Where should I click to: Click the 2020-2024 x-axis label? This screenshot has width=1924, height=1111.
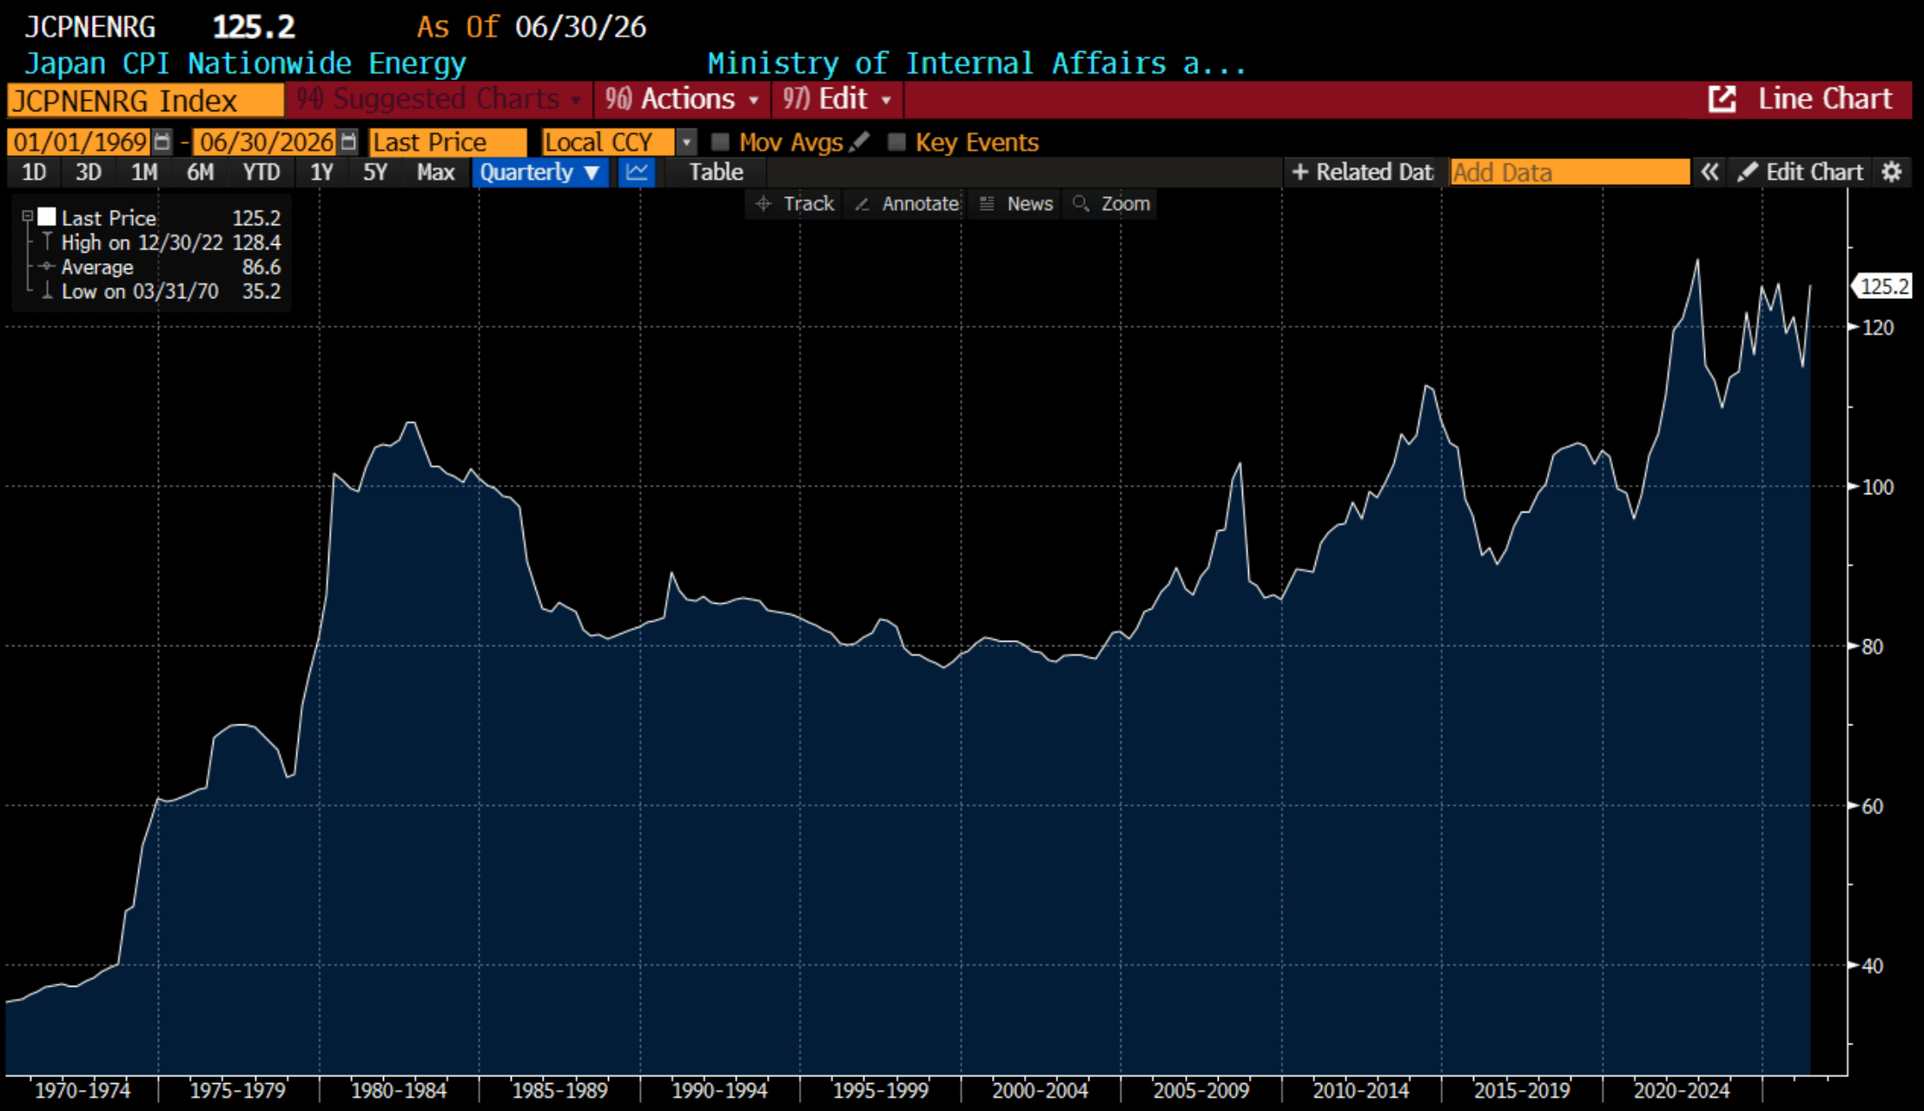coord(1682,1090)
